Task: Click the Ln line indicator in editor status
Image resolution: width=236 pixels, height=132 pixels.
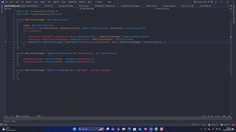Action: tap(204, 116)
